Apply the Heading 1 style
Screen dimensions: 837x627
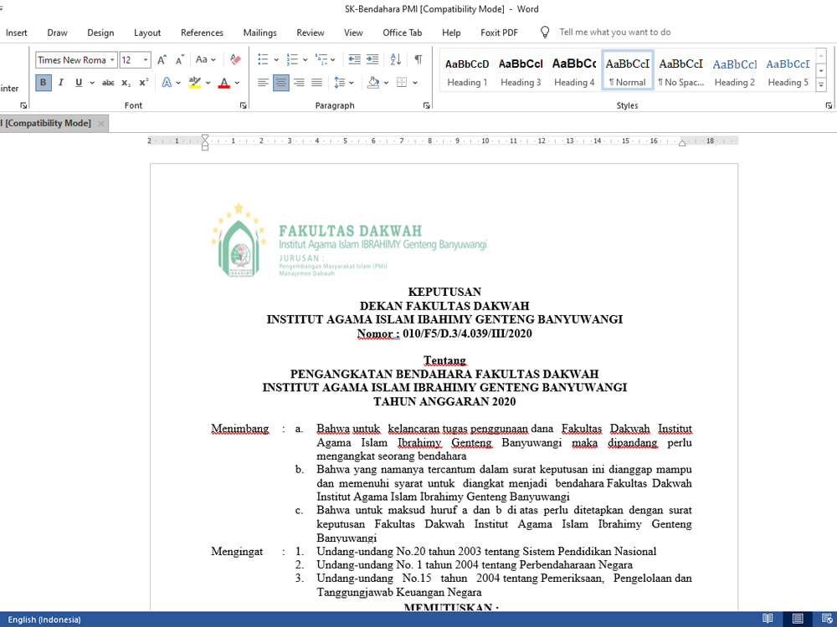[468, 71]
